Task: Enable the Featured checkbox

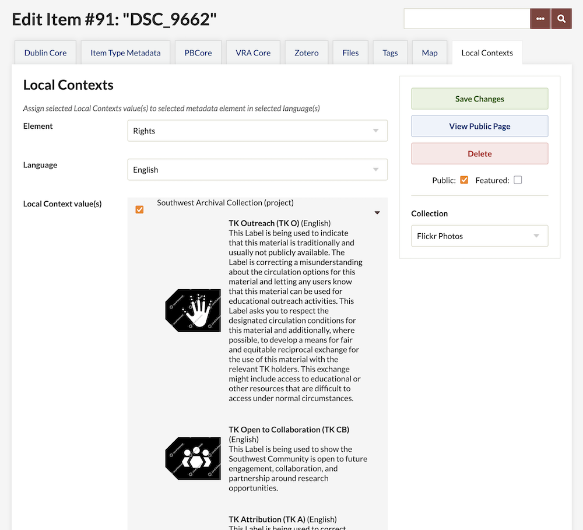Action: pos(518,180)
